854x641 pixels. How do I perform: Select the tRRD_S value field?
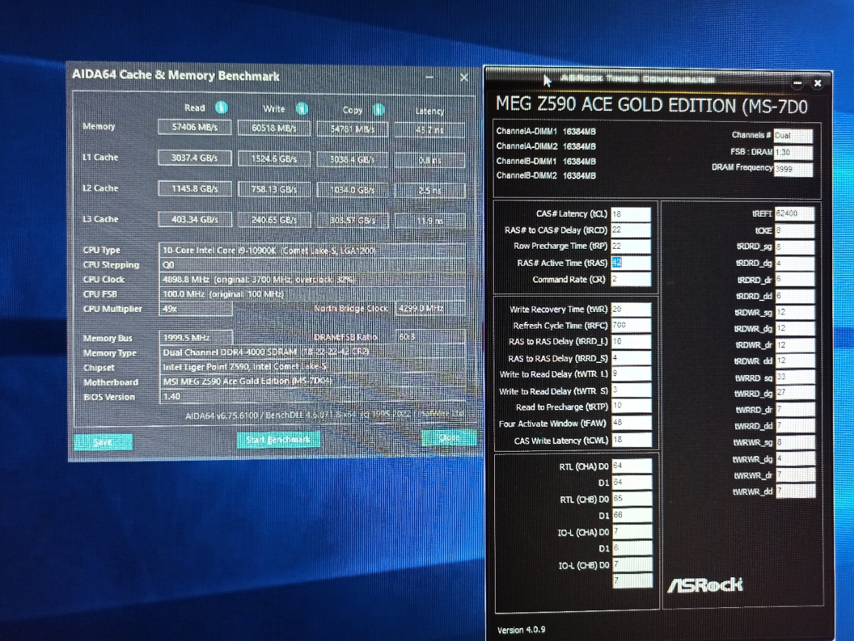point(631,358)
